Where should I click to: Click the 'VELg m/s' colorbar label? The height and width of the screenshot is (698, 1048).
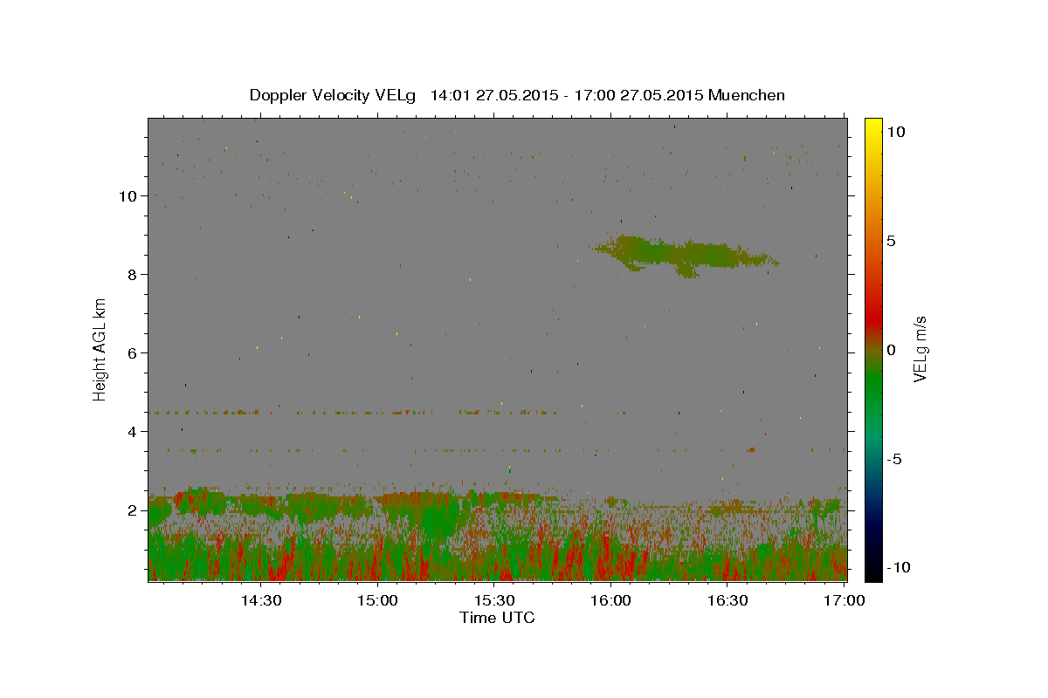pos(920,350)
